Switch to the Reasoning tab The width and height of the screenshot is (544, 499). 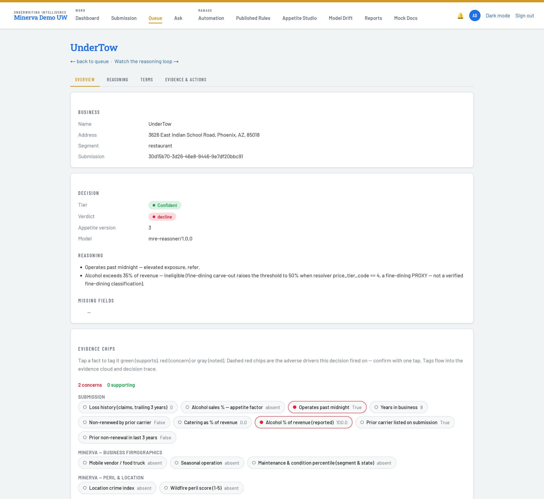point(117,80)
